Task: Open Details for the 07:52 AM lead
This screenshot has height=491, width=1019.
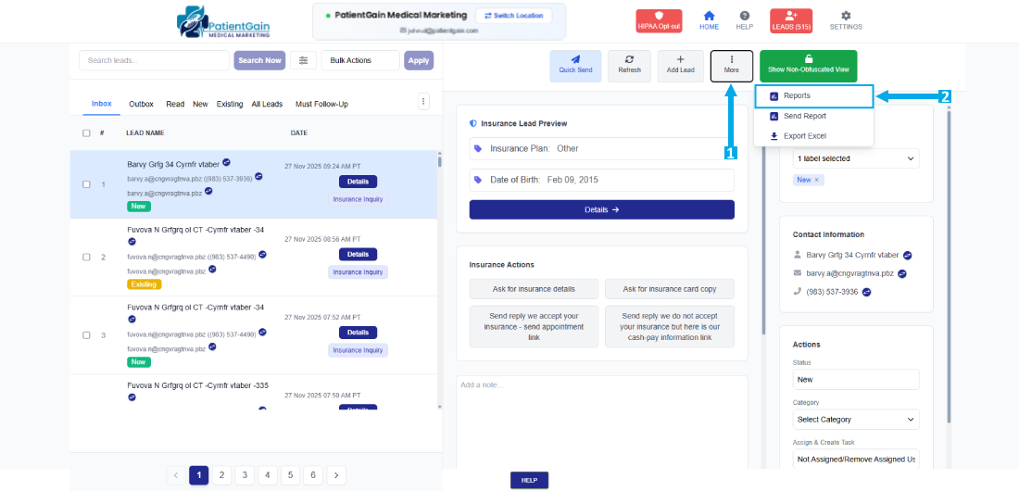Action: [359, 333]
